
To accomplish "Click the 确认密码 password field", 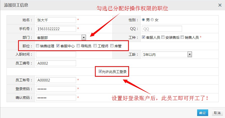I will [x=56, y=98].
